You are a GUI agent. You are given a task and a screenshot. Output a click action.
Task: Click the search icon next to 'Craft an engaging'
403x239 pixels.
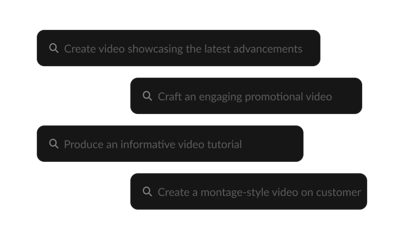point(147,96)
